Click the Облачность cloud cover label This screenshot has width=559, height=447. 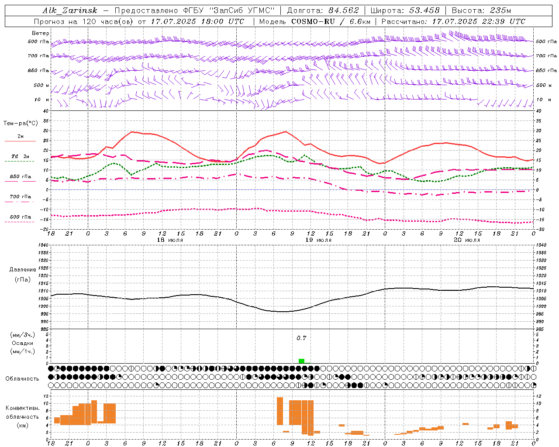click(x=22, y=378)
